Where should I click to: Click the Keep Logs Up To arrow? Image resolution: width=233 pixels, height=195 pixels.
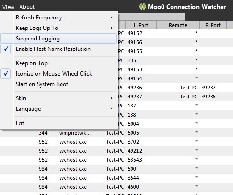[111, 28]
